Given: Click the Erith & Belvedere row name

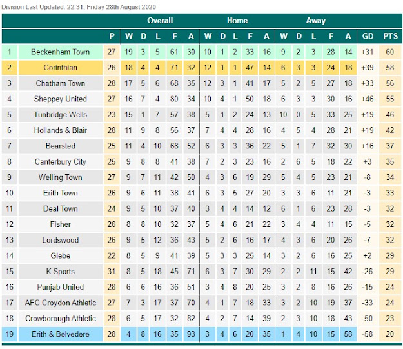Looking at the screenshot, I should [61, 334].
